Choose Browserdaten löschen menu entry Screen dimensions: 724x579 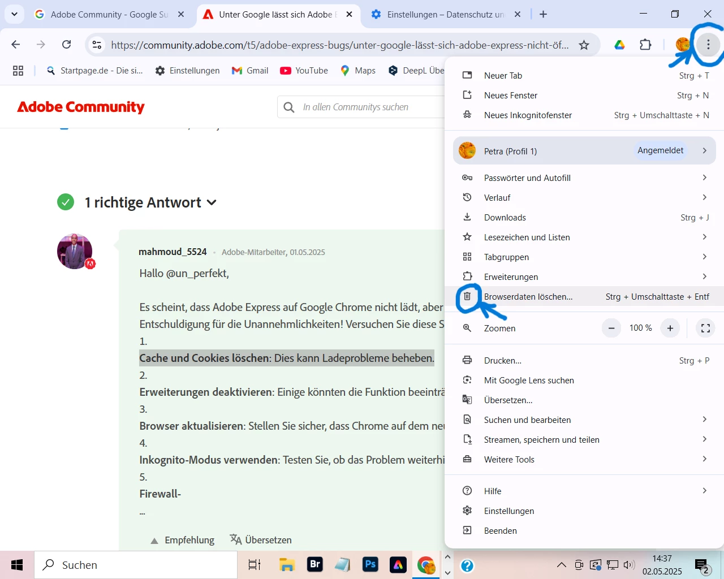pyautogui.click(x=584, y=297)
